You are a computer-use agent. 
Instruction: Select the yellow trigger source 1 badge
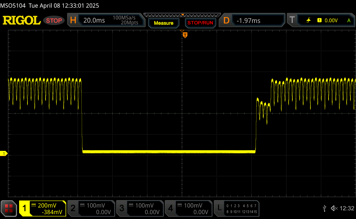tap(319, 21)
